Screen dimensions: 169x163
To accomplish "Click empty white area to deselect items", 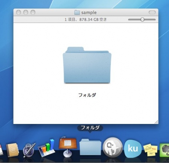I will [38, 106].
